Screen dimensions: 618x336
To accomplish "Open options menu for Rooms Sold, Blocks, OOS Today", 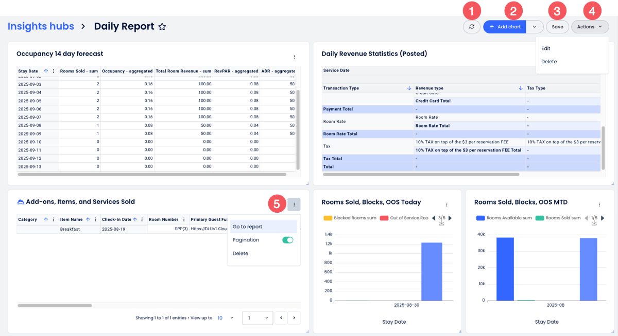I will (x=447, y=204).
